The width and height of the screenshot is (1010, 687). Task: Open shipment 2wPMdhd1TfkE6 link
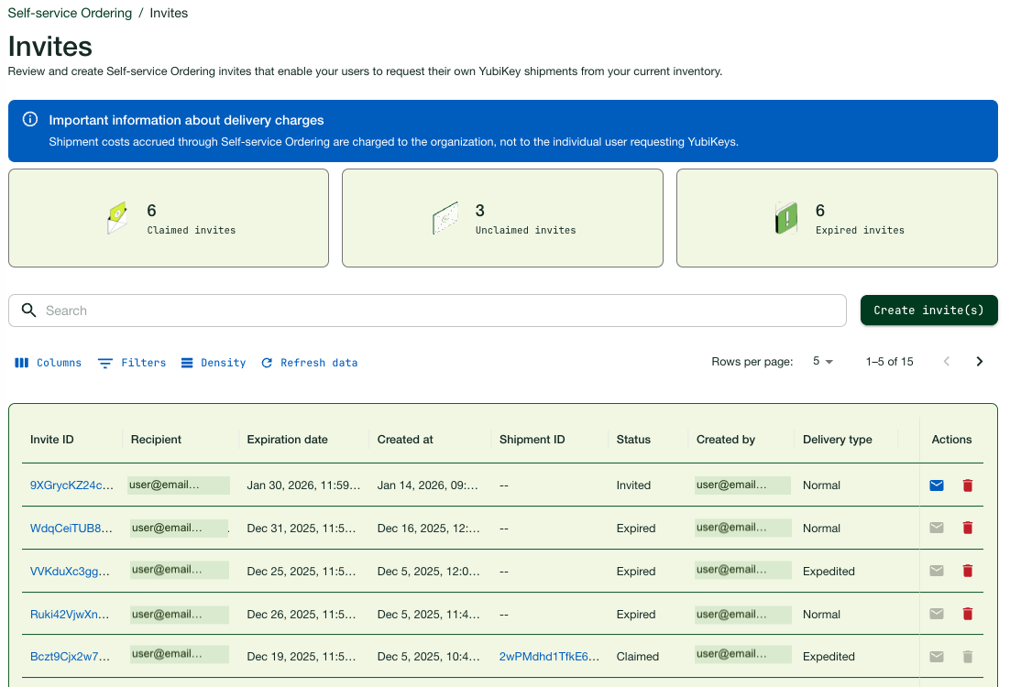549,657
